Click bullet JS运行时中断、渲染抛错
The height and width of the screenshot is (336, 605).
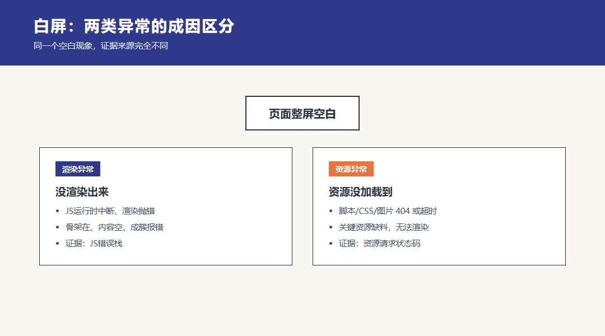click(x=110, y=211)
